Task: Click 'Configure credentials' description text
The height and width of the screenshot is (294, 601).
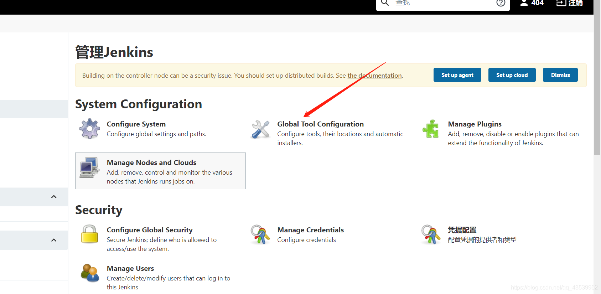Action: (306, 240)
